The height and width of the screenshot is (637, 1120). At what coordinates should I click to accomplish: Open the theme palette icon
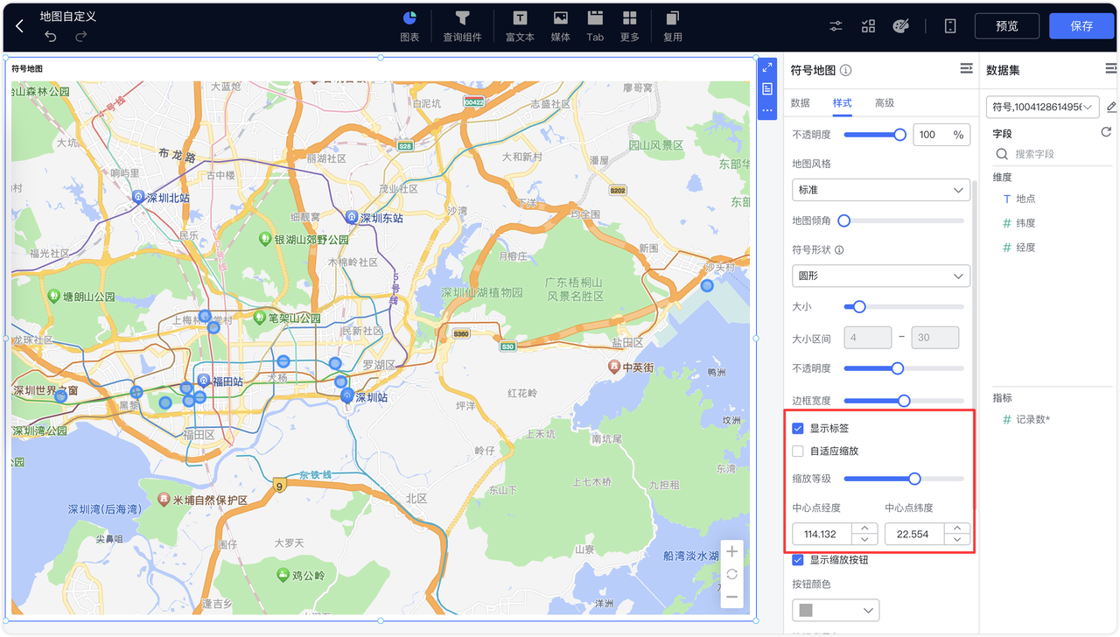click(x=901, y=26)
